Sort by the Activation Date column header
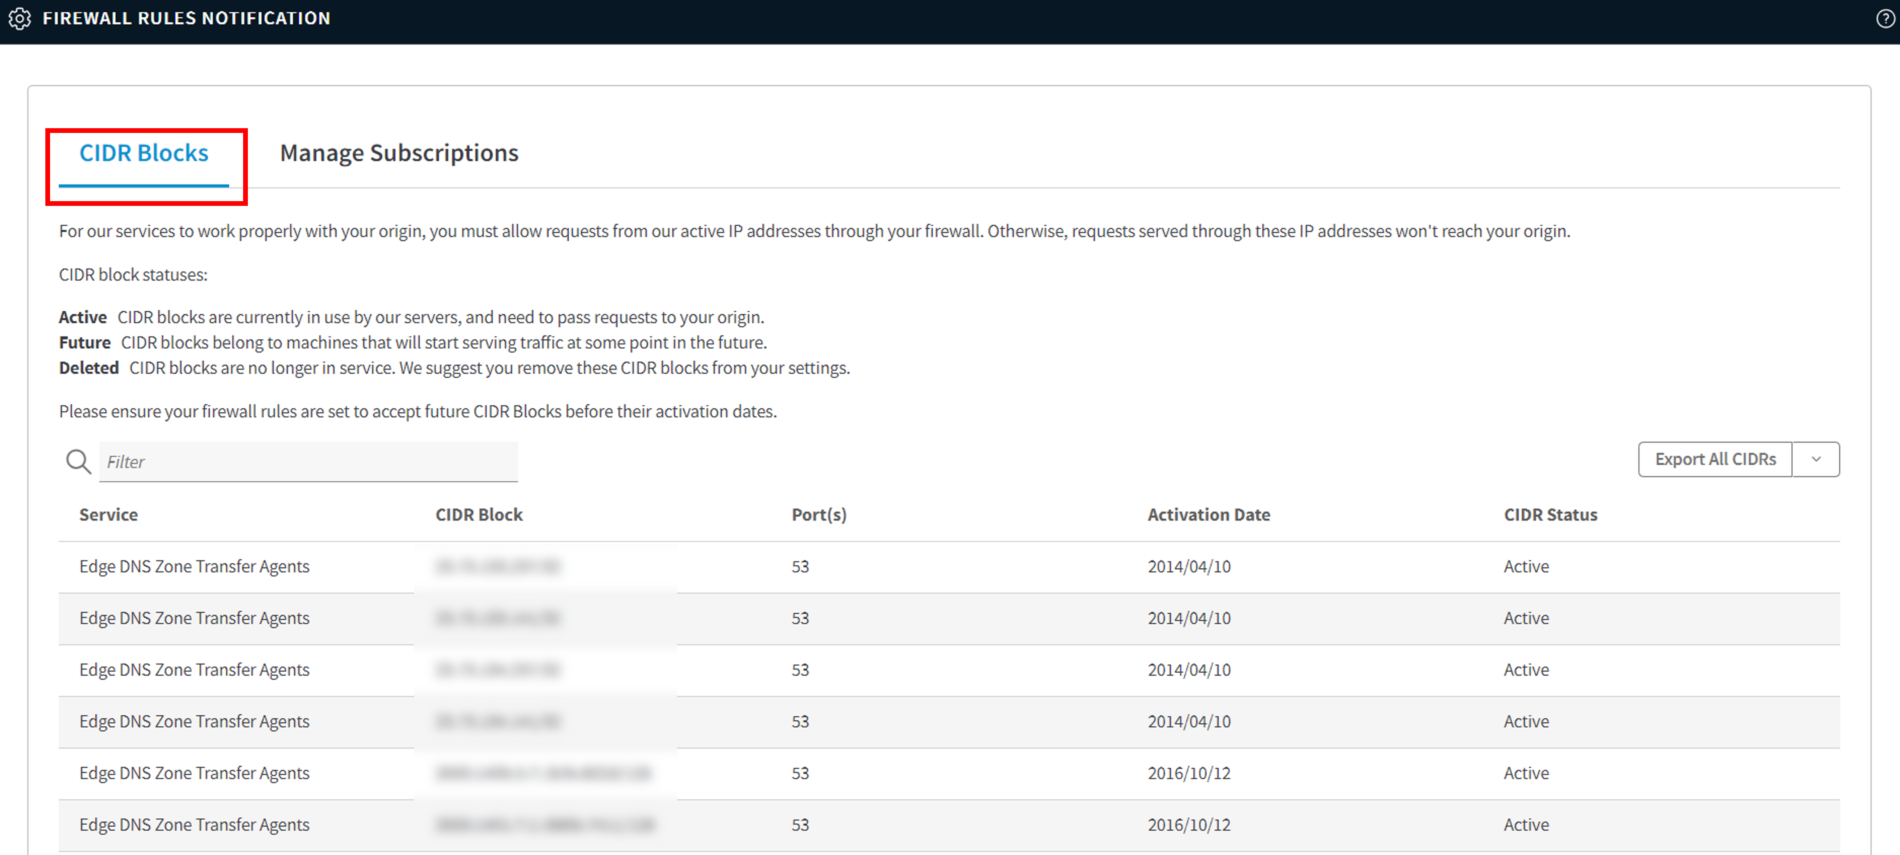Image resolution: width=1900 pixels, height=855 pixels. click(x=1208, y=514)
